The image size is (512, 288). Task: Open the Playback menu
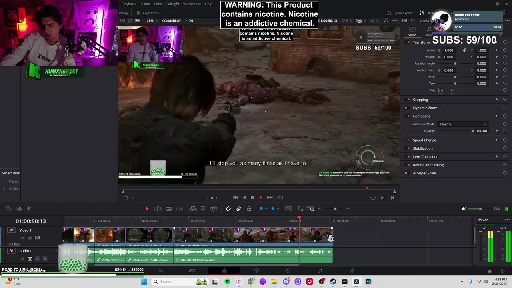coord(128,4)
